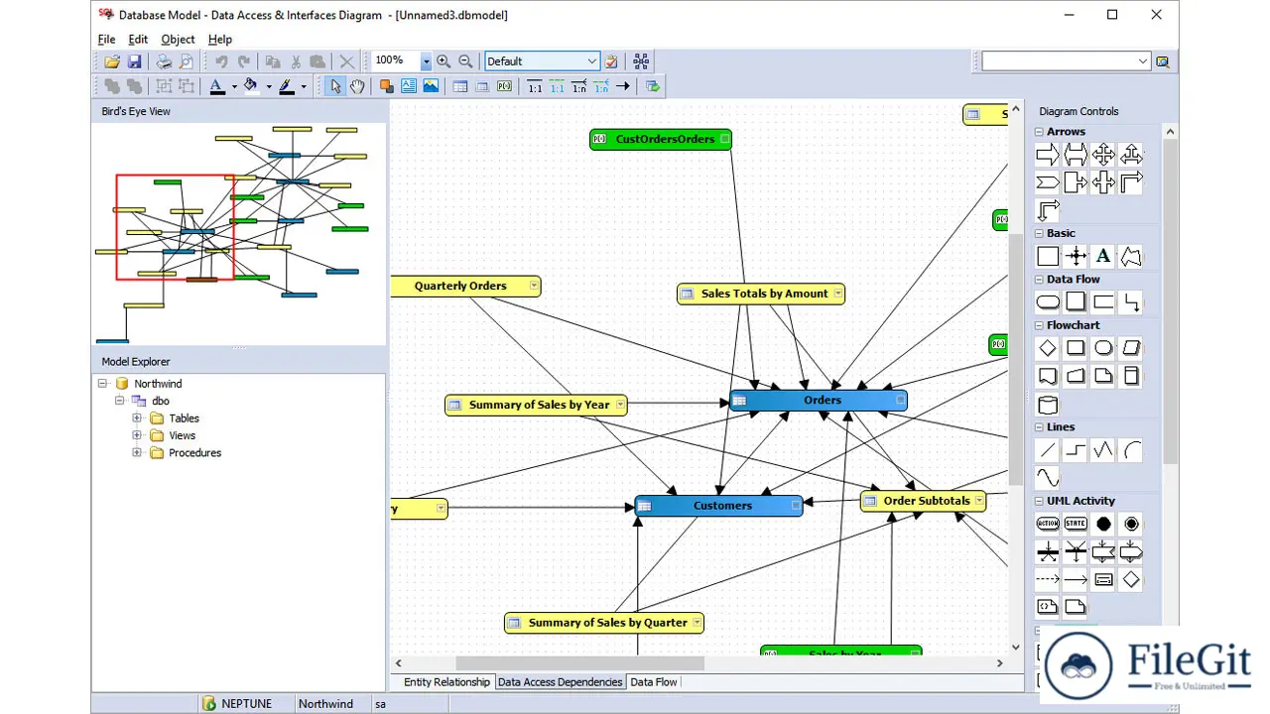Select the UML STATE shape
The width and height of the screenshot is (1270, 714).
pyautogui.click(x=1076, y=524)
